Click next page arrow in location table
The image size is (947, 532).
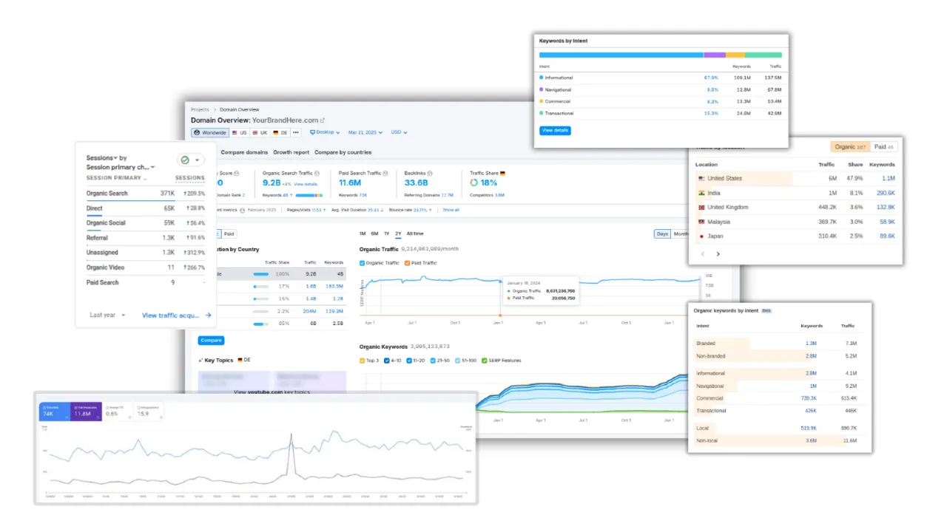tap(718, 254)
